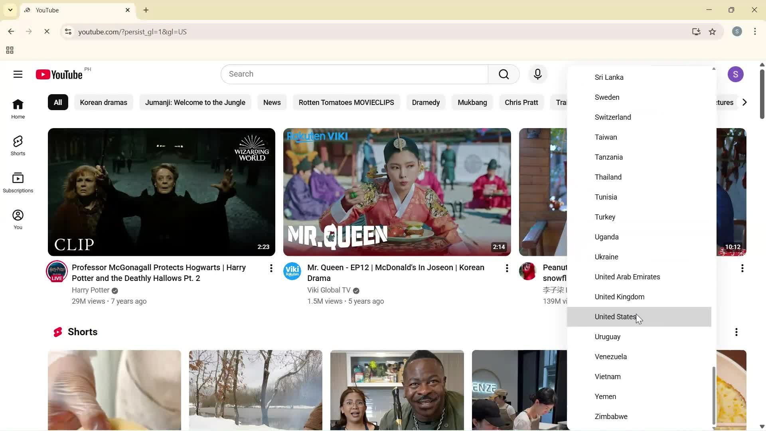Expand more category chips with the right arrow
The image size is (766, 431).
pyautogui.click(x=744, y=102)
